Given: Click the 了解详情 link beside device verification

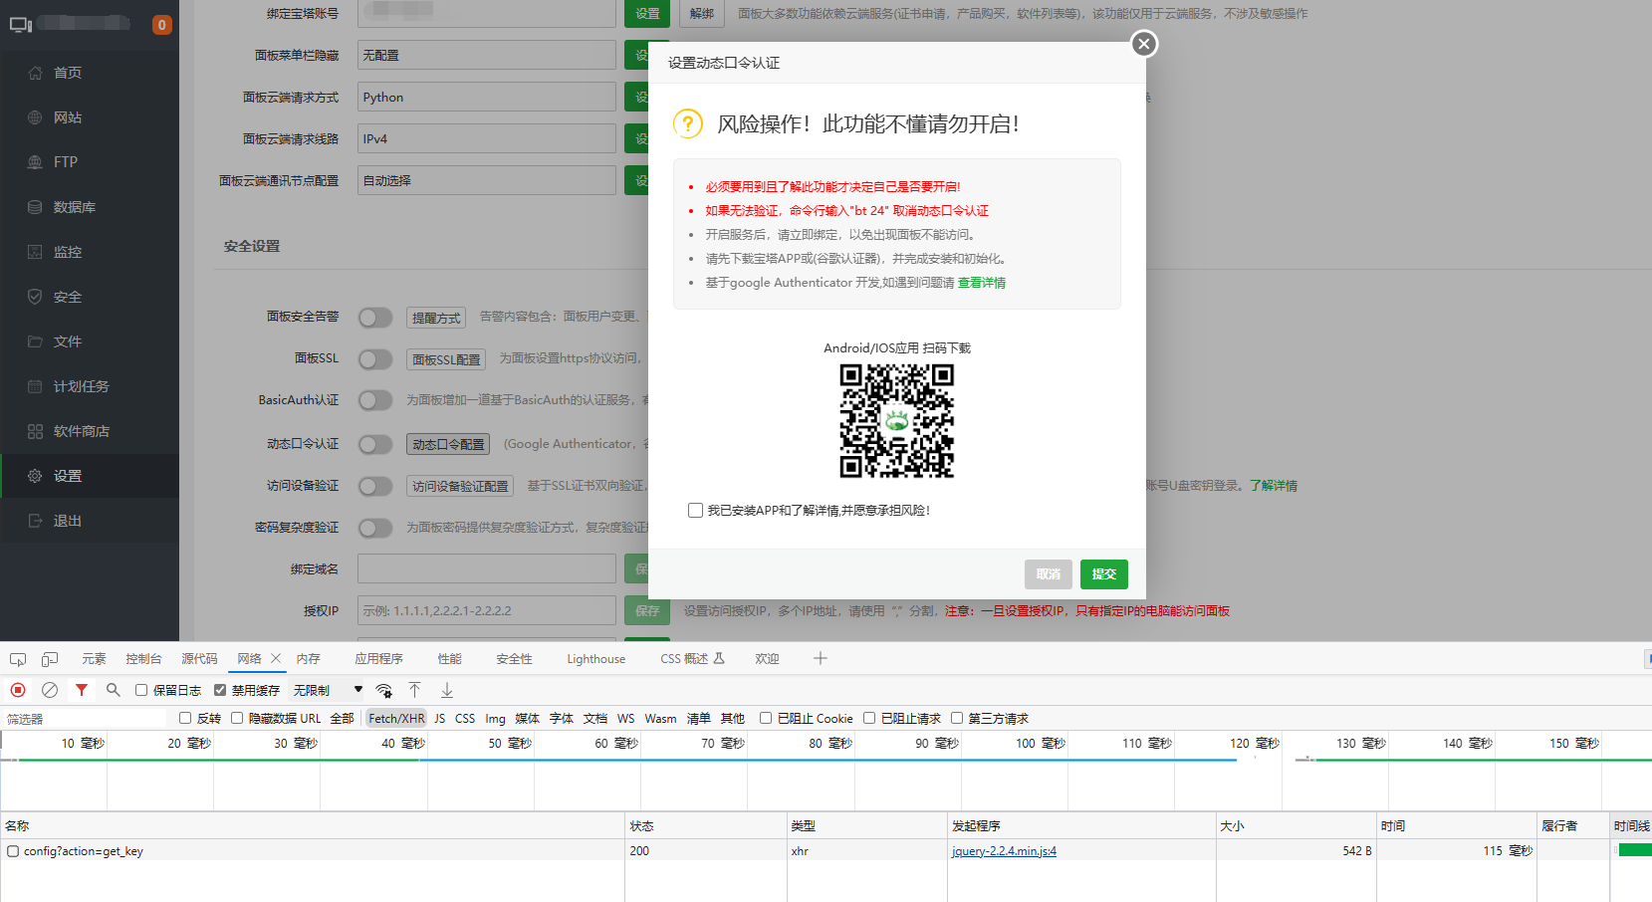Looking at the screenshot, I should tap(1274, 486).
